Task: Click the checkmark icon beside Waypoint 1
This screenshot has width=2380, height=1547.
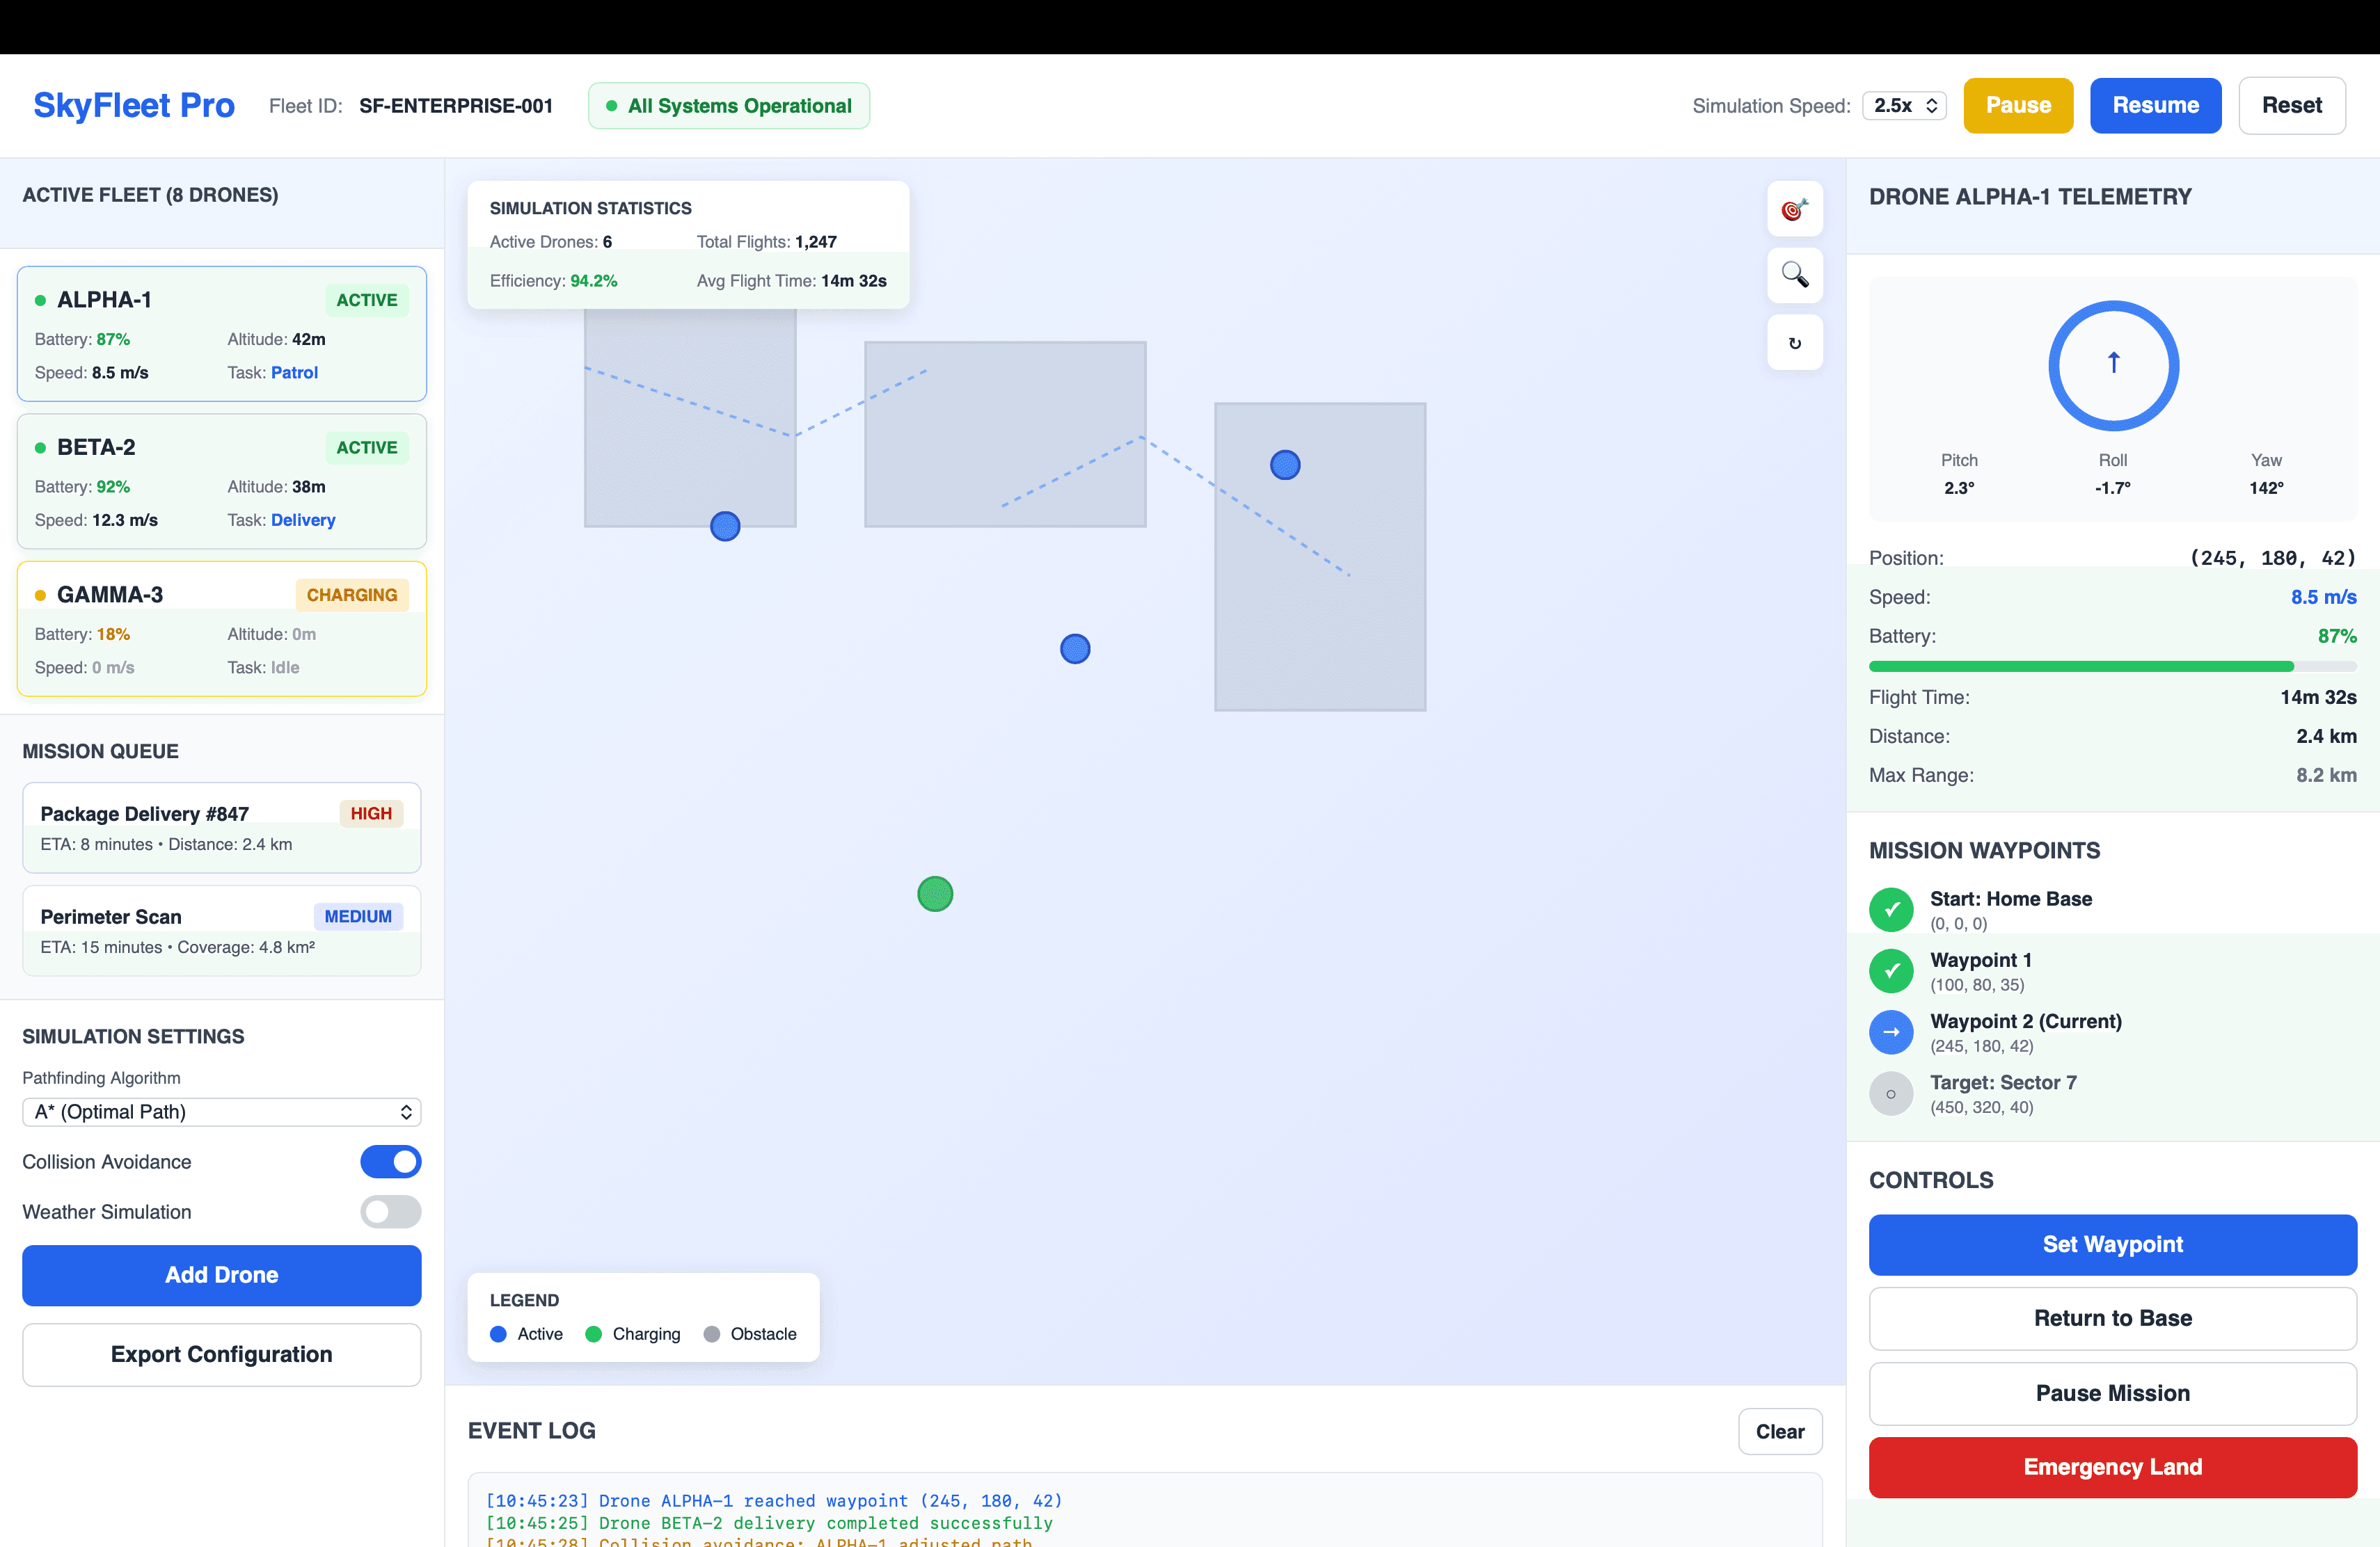Action: [x=1891, y=970]
